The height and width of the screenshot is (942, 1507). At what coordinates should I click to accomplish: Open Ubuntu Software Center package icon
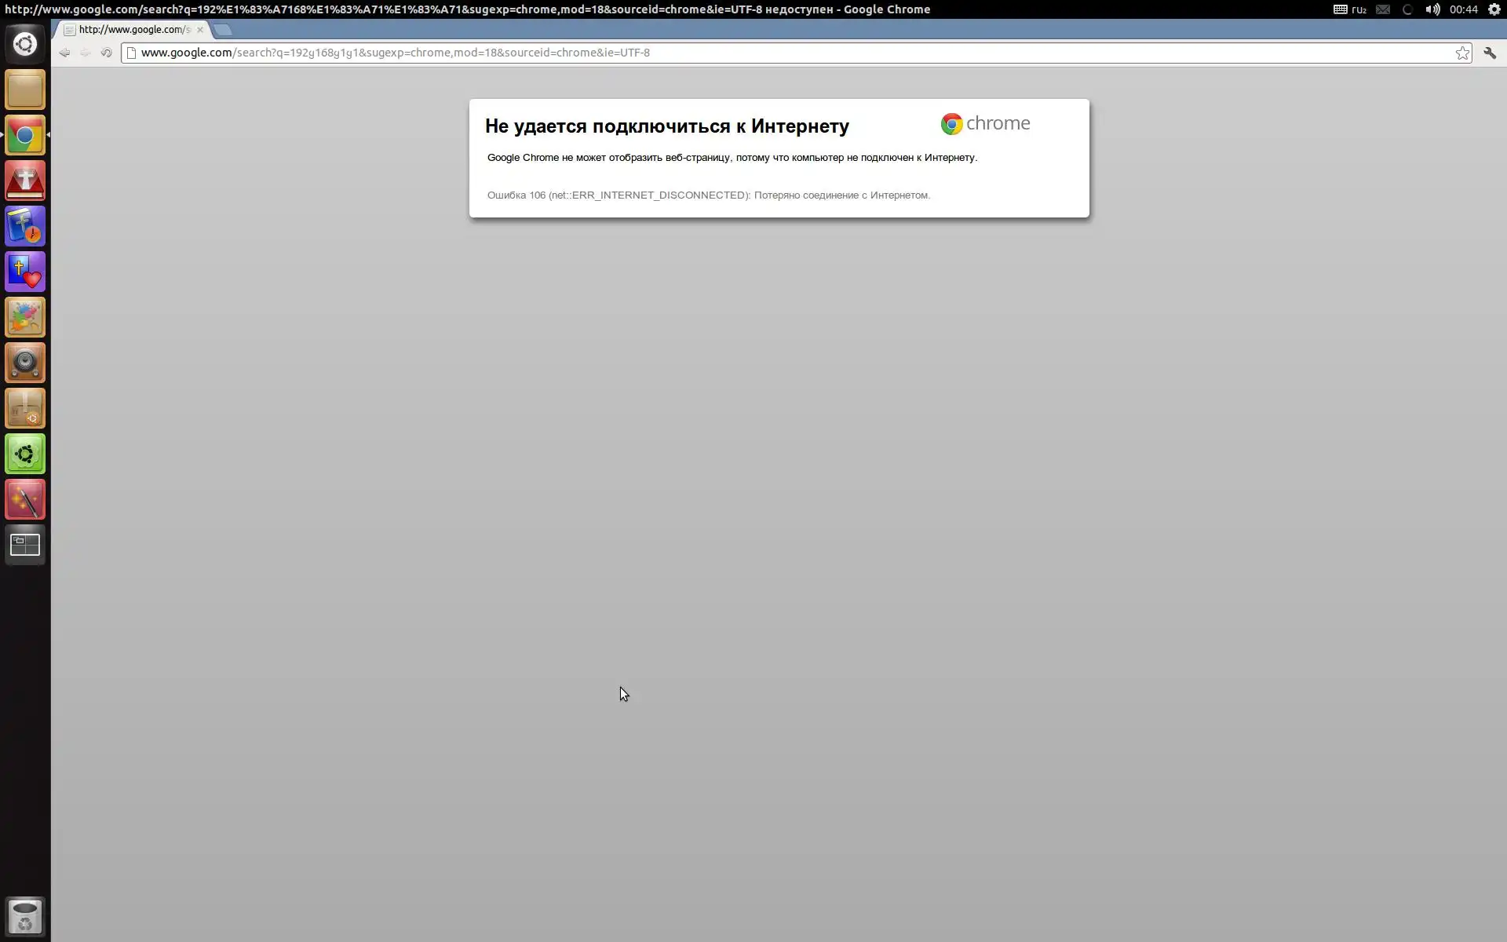(x=25, y=408)
